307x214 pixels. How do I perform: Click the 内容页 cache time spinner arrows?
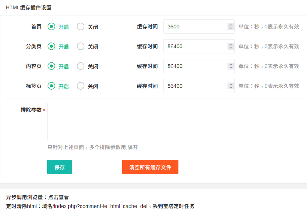point(231,66)
